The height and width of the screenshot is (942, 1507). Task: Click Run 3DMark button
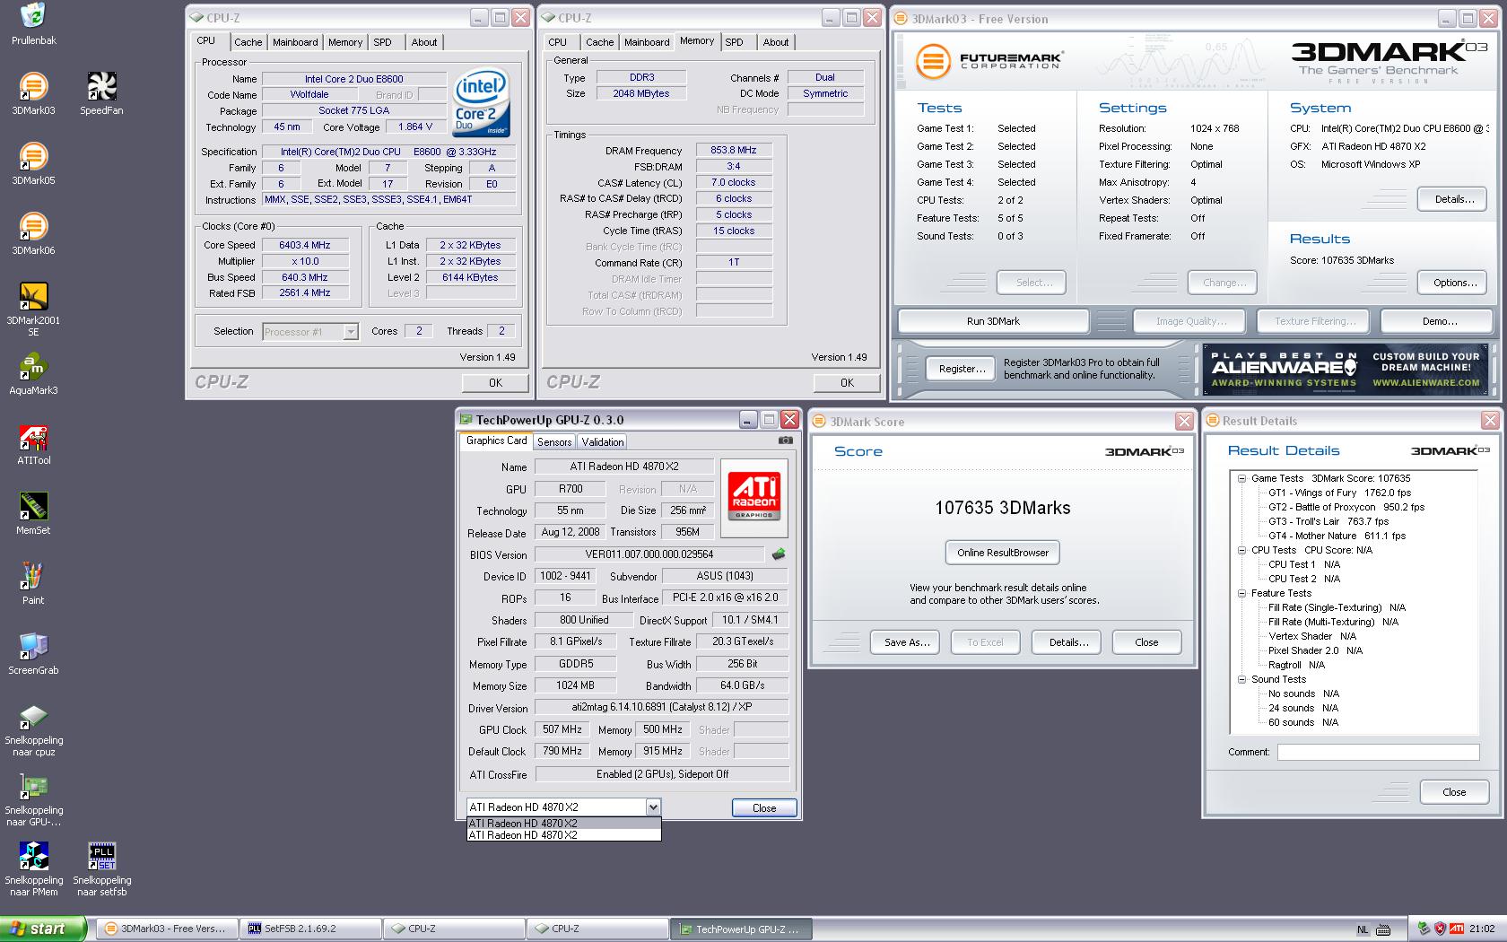(x=993, y=321)
